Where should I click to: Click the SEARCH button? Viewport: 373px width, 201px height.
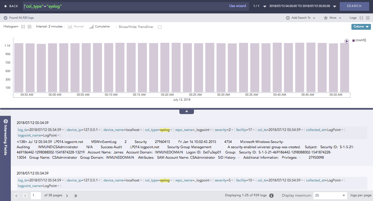pos(354,6)
